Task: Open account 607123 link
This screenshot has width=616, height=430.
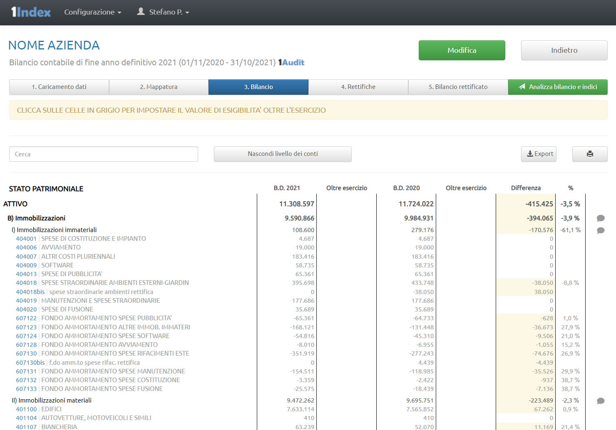Action: pos(26,327)
